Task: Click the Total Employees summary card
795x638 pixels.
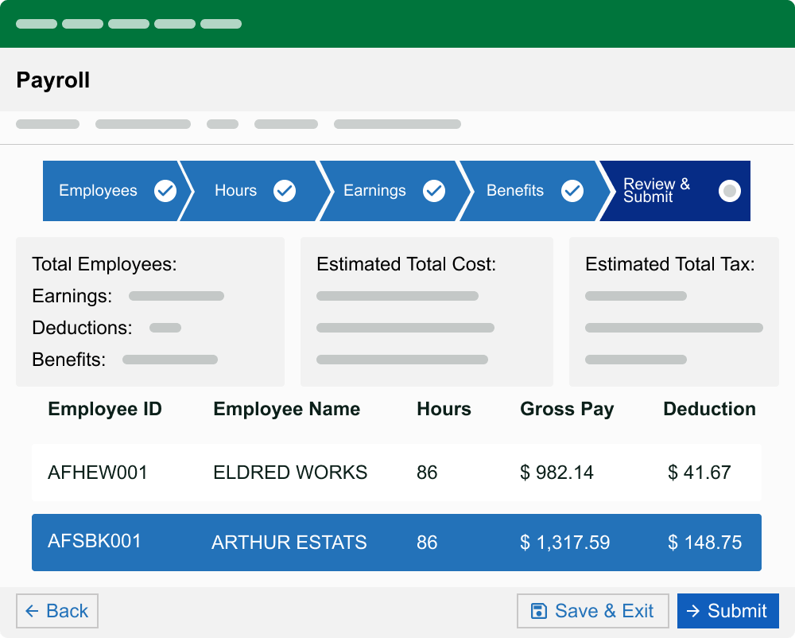Action: point(149,311)
